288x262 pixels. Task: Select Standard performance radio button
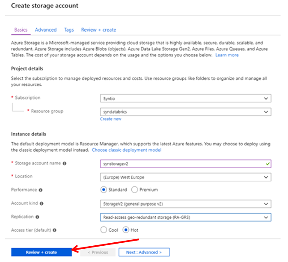(104, 190)
